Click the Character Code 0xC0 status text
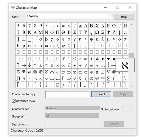The width and height of the screenshot is (141, 139). click(27, 131)
